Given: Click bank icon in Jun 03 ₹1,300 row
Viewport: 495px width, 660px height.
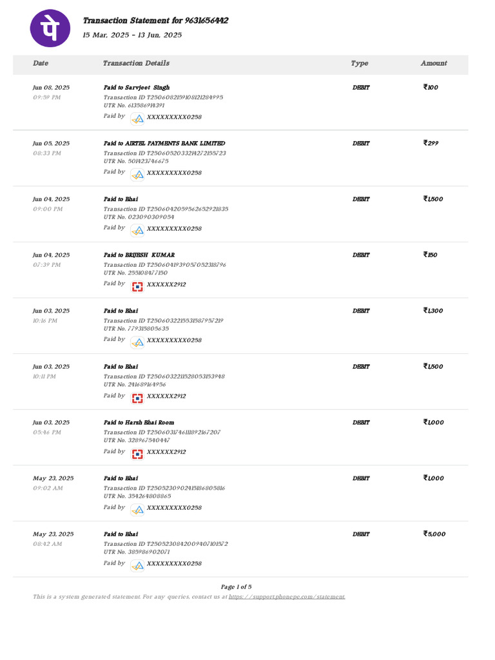Looking at the screenshot, I should 137,342.
